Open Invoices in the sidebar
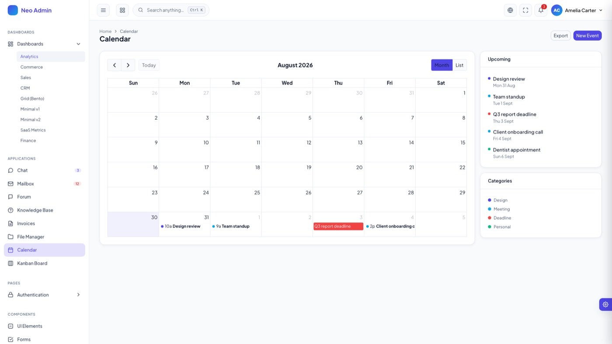This screenshot has width=612, height=344. (x=45, y=223)
